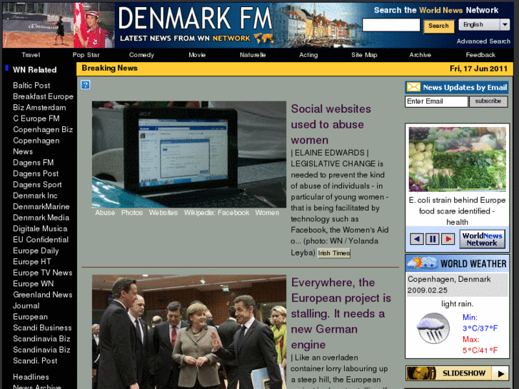Click the World Weather panel header
The image size is (519, 389).
pos(457,263)
